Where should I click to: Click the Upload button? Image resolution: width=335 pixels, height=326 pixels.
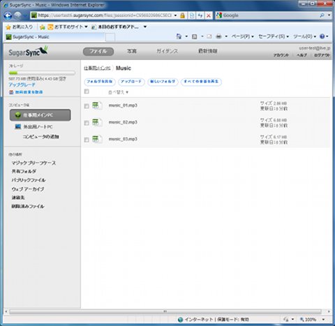(x=131, y=82)
